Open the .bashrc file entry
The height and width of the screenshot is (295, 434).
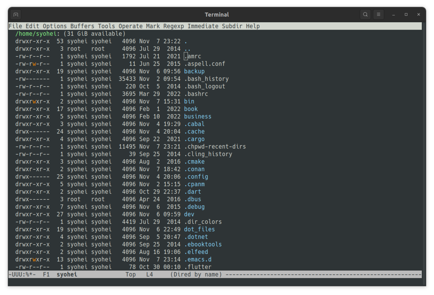tap(196, 94)
